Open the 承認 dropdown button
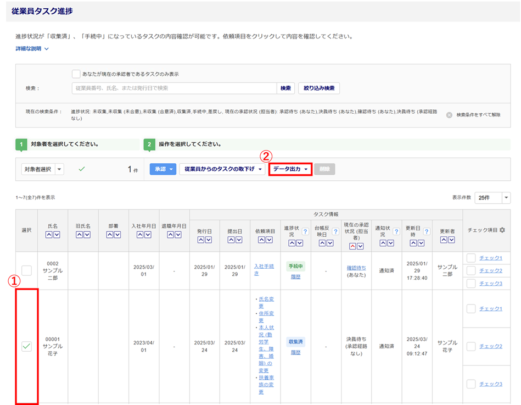The image size is (521, 405). [163, 169]
